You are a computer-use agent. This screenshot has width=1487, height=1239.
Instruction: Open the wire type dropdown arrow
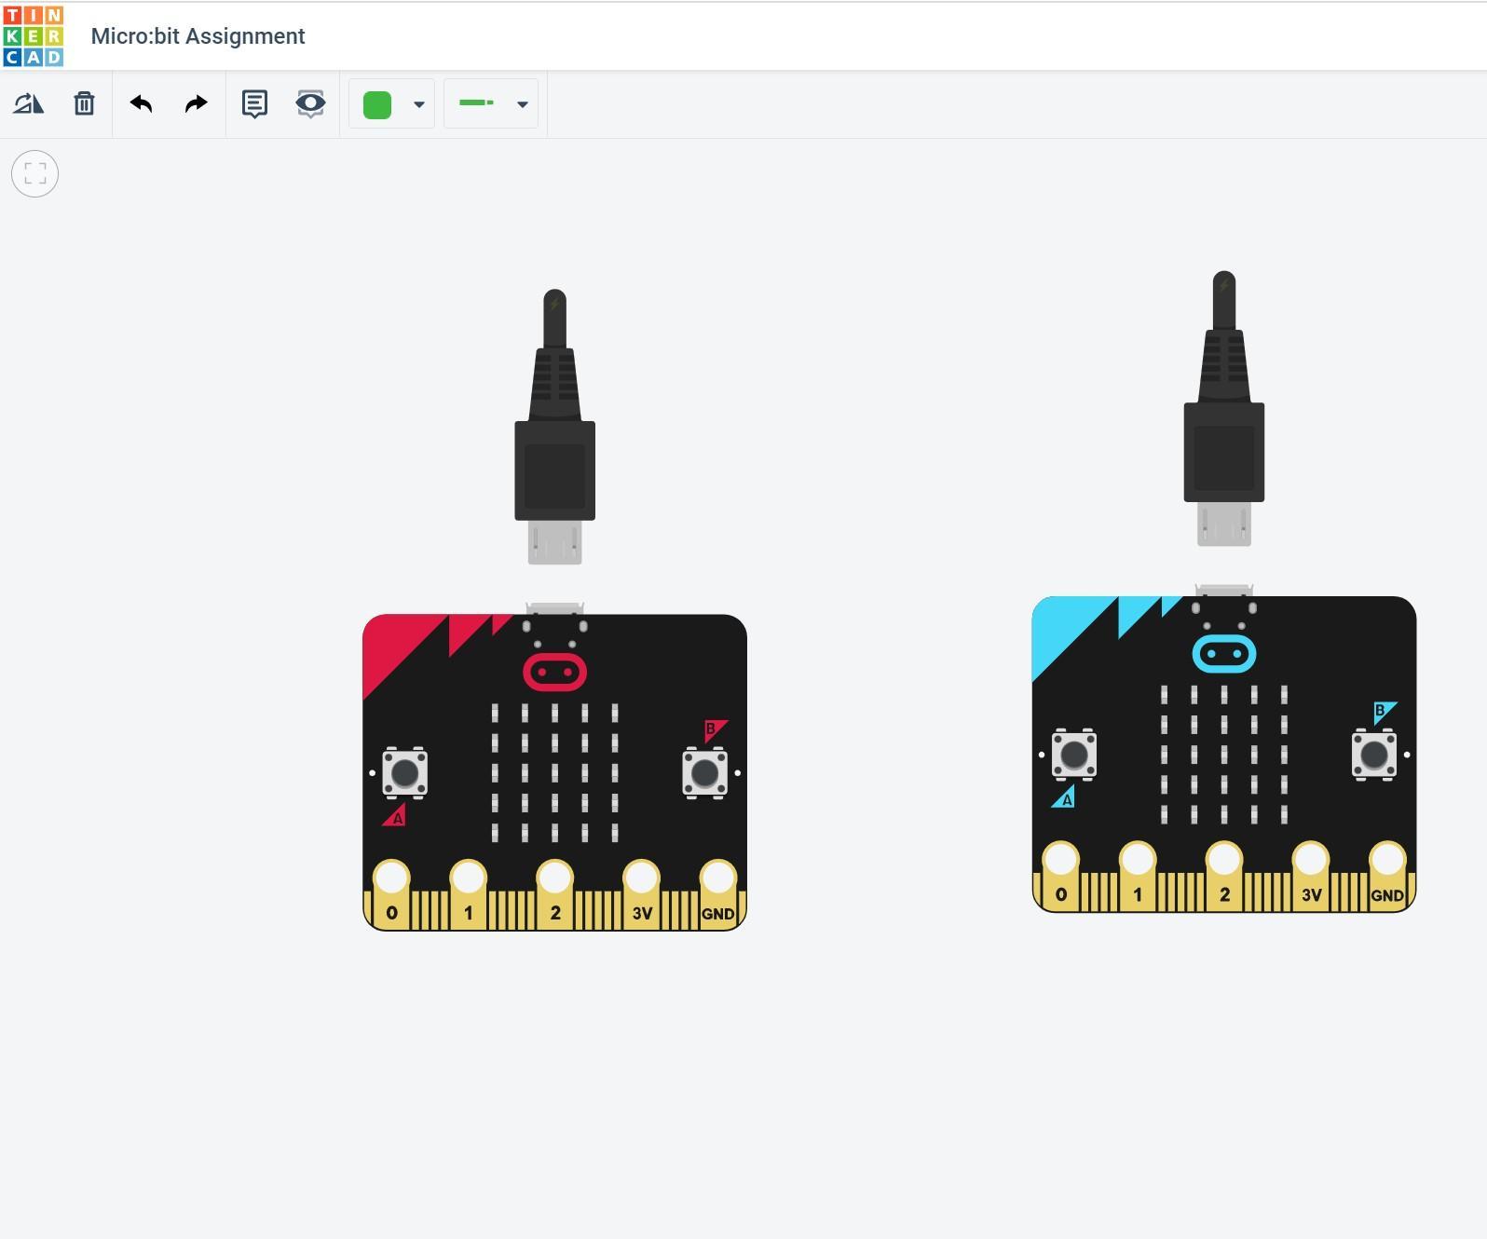click(523, 104)
